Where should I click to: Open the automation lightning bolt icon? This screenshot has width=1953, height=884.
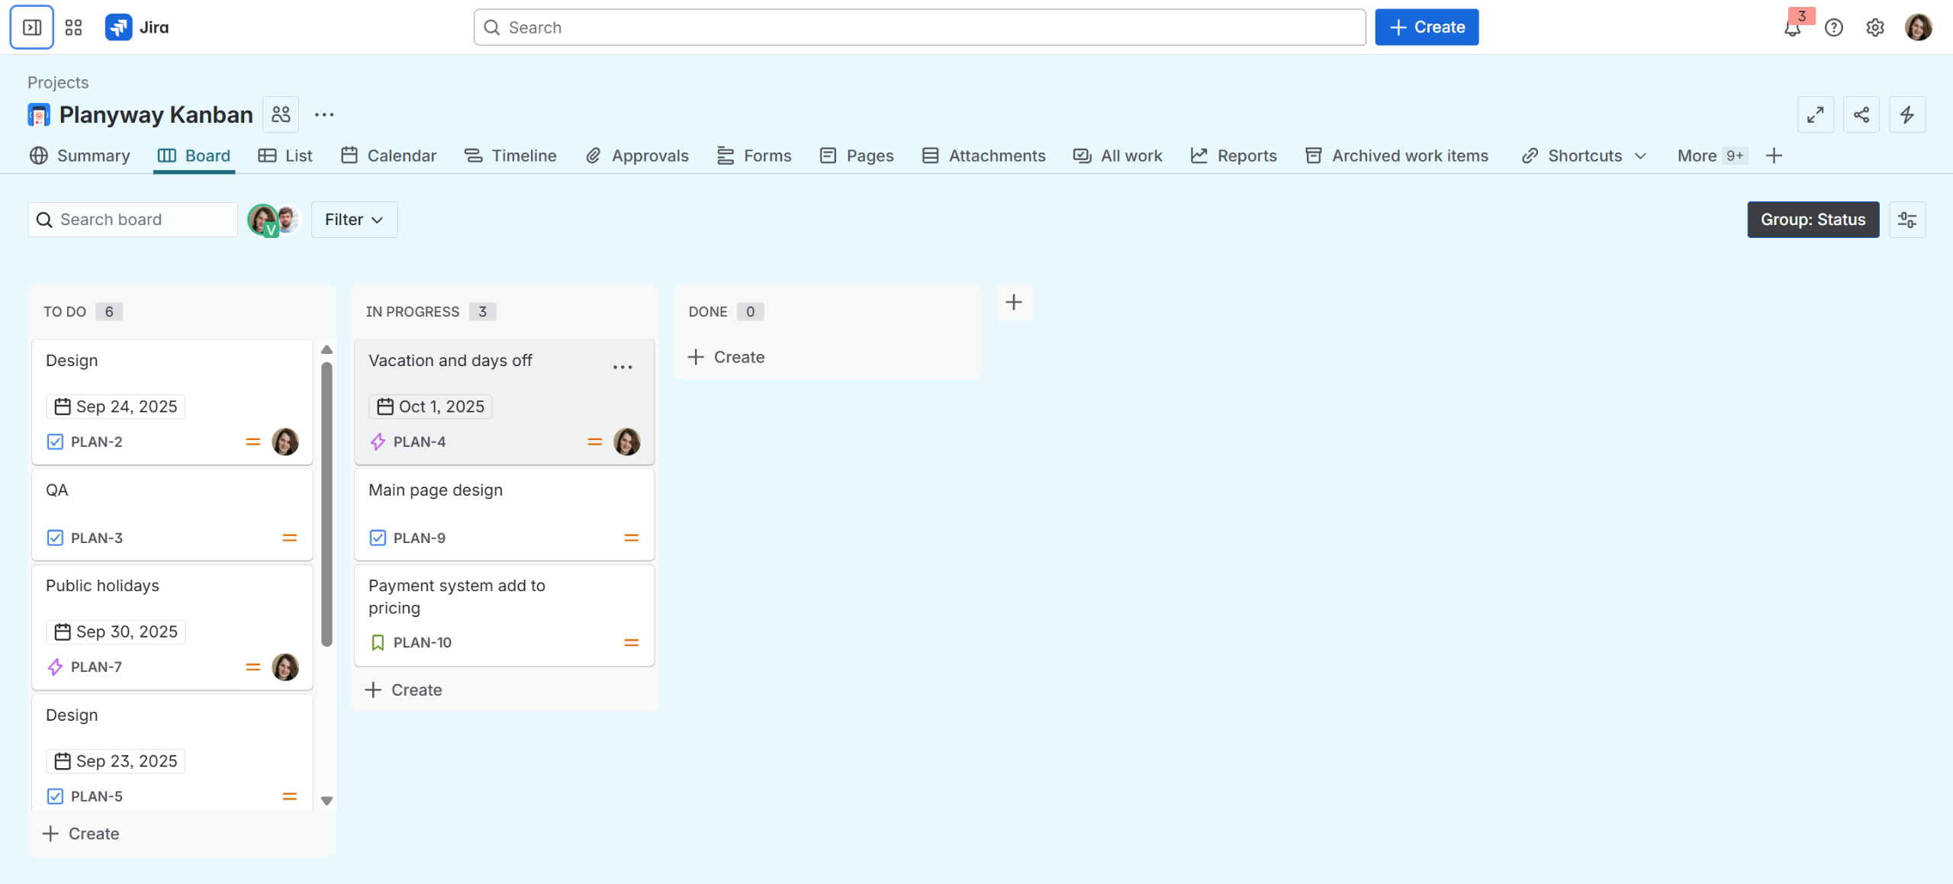1906,114
